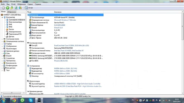Image resolution: width=184 pixels, height=103 pixels.
Task: Select Датчик tree item
Action: coord(11,37)
